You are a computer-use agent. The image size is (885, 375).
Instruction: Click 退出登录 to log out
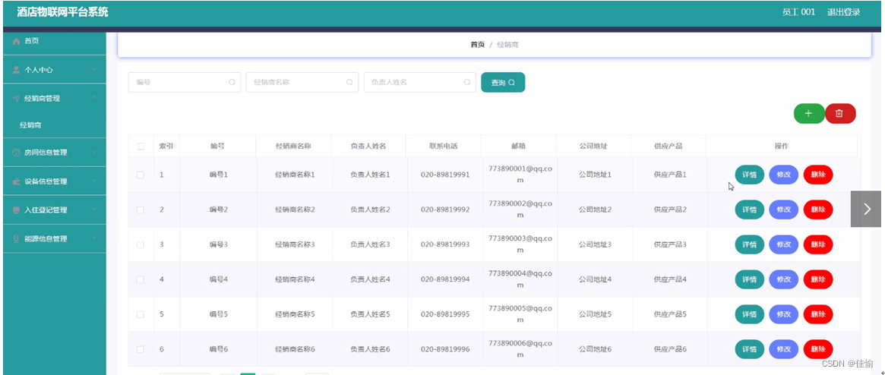tap(843, 12)
